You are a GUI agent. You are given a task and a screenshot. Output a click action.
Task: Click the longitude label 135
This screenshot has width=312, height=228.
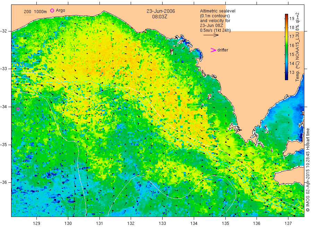[225, 224]
